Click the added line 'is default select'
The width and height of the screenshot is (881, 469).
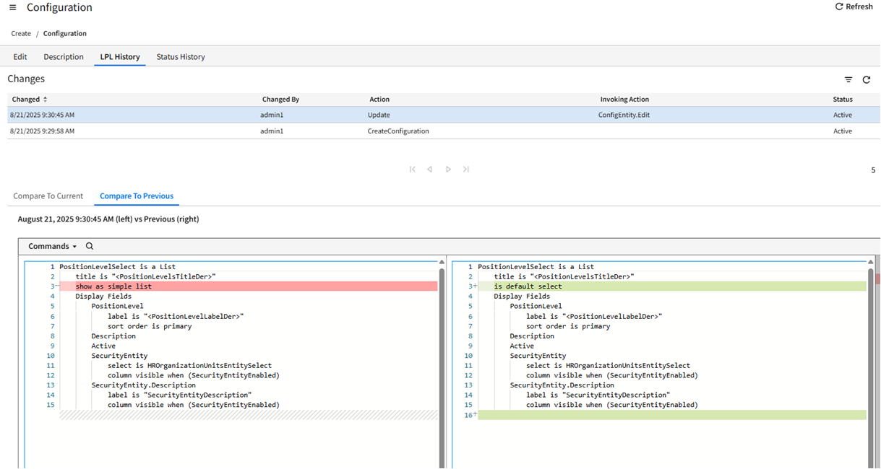pyautogui.click(x=528, y=286)
